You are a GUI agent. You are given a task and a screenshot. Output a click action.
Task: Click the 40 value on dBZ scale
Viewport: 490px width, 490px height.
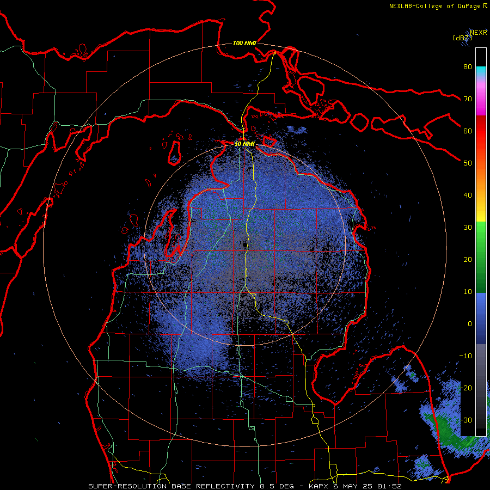(x=468, y=195)
